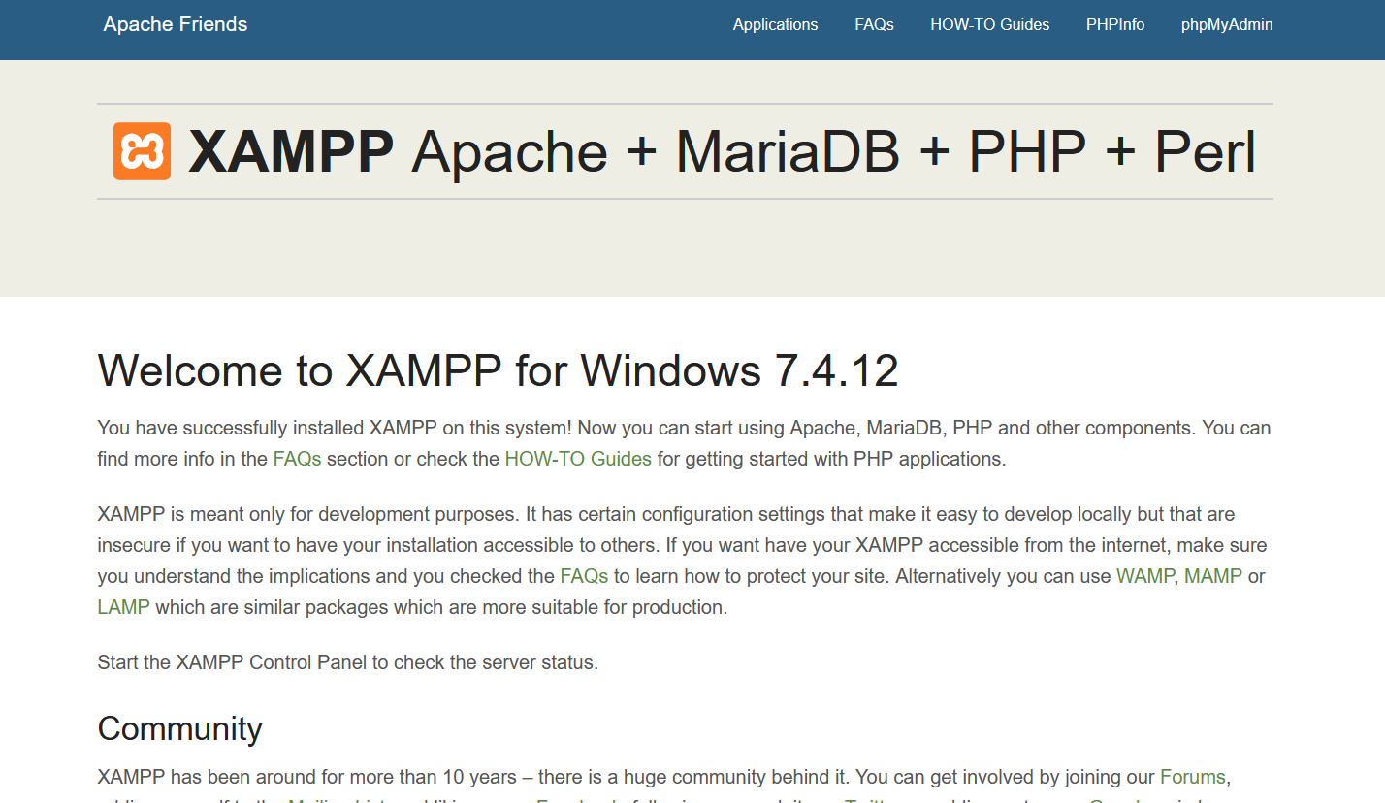Click the "Welcome to XAMPP for Windows 7.4.12" heading

pos(499,370)
